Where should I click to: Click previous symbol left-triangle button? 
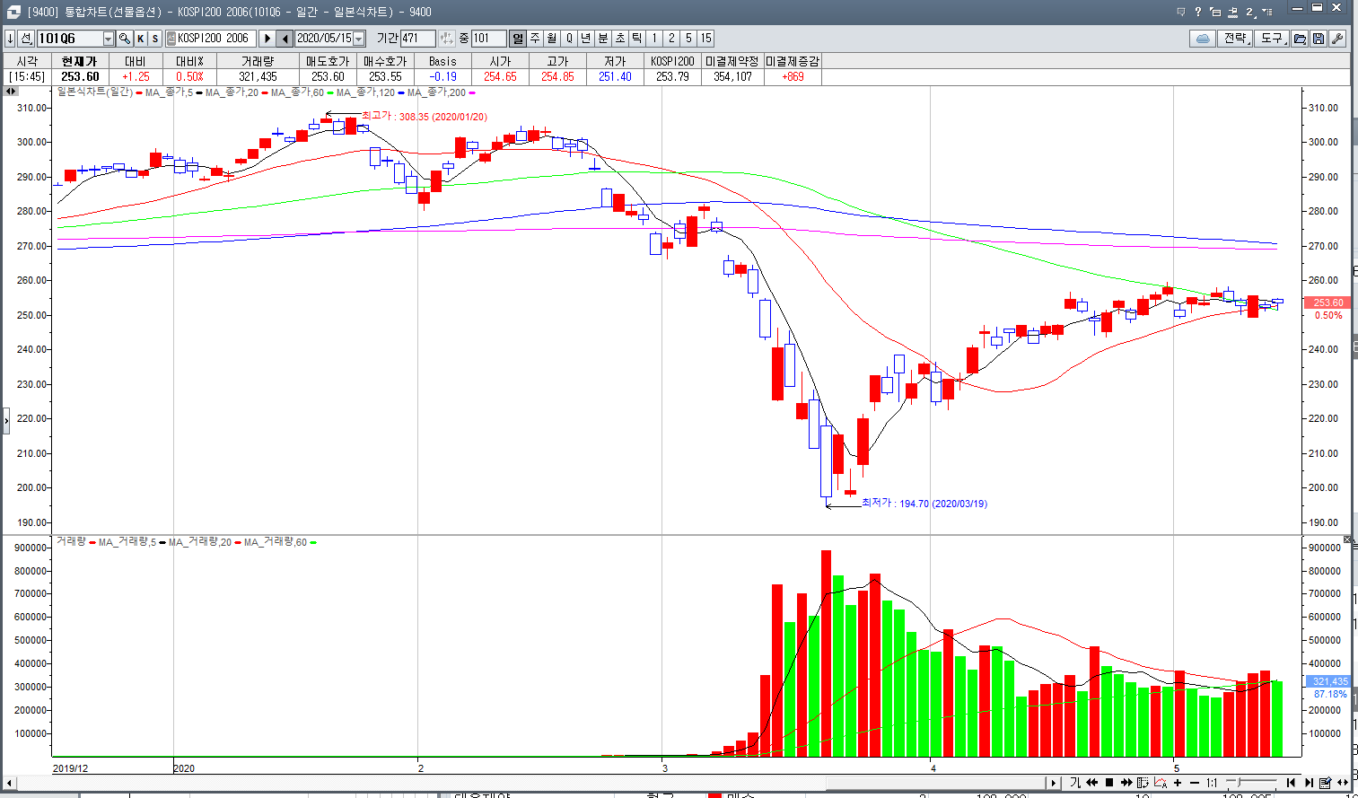285,39
